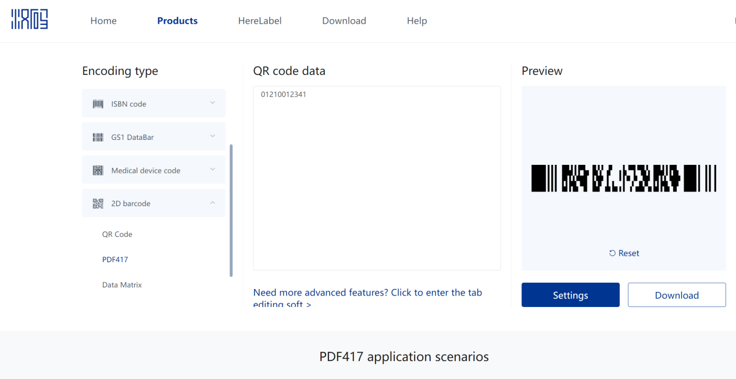Image resolution: width=736 pixels, height=379 pixels.
Task: Click the GS1 DataBar icon
Action: 98,137
